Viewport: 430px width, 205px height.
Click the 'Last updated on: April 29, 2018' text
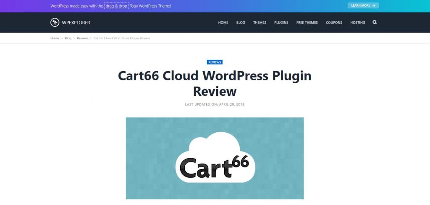(x=215, y=105)
